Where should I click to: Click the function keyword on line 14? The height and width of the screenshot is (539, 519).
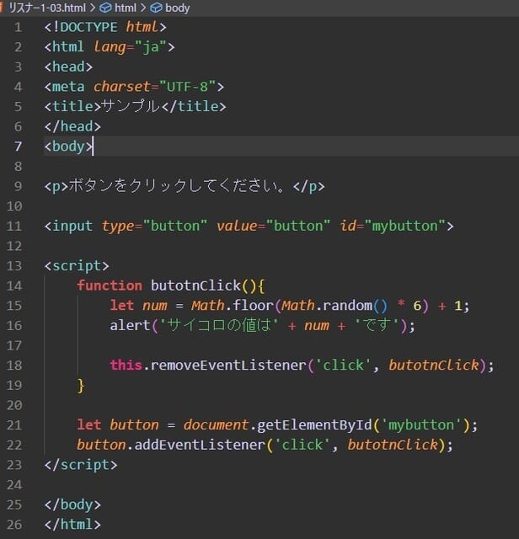[x=110, y=286]
